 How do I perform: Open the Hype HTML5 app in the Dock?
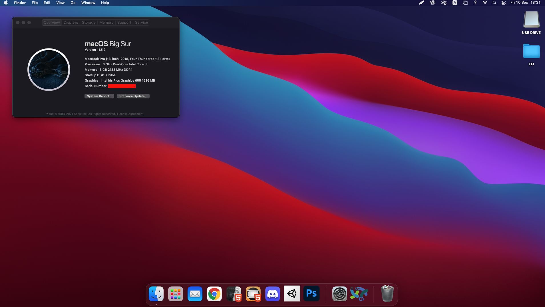[x=253, y=294]
